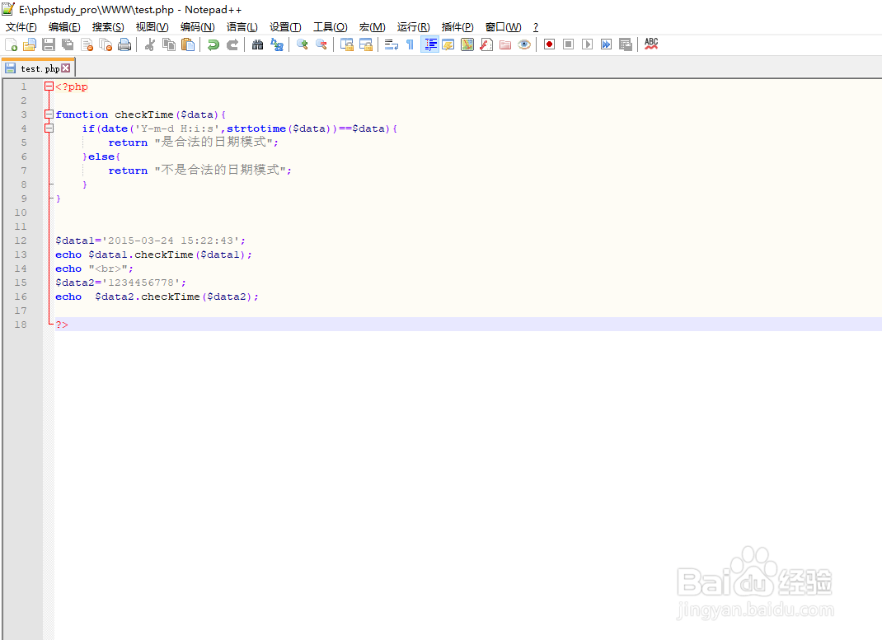
Task: Open Replace dialog icon
Action: (277, 45)
